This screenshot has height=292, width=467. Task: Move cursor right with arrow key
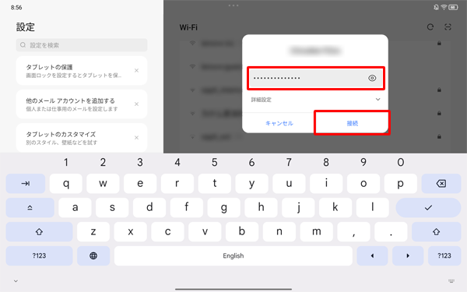pos(408,255)
